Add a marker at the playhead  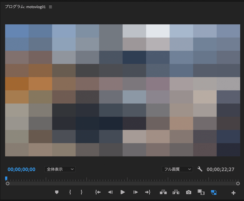coord(56,192)
